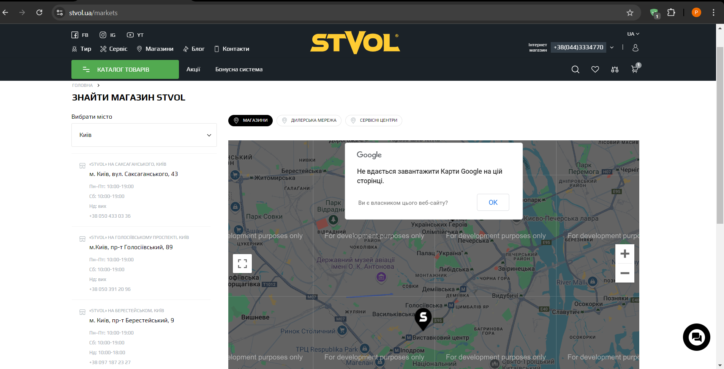Go forward with the browser forward arrow
Screen dimensions: 724x369
22,13
